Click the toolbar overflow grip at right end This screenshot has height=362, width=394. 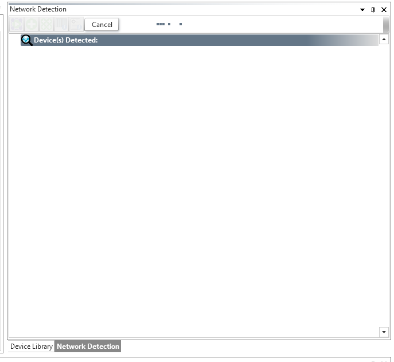(386, 24)
